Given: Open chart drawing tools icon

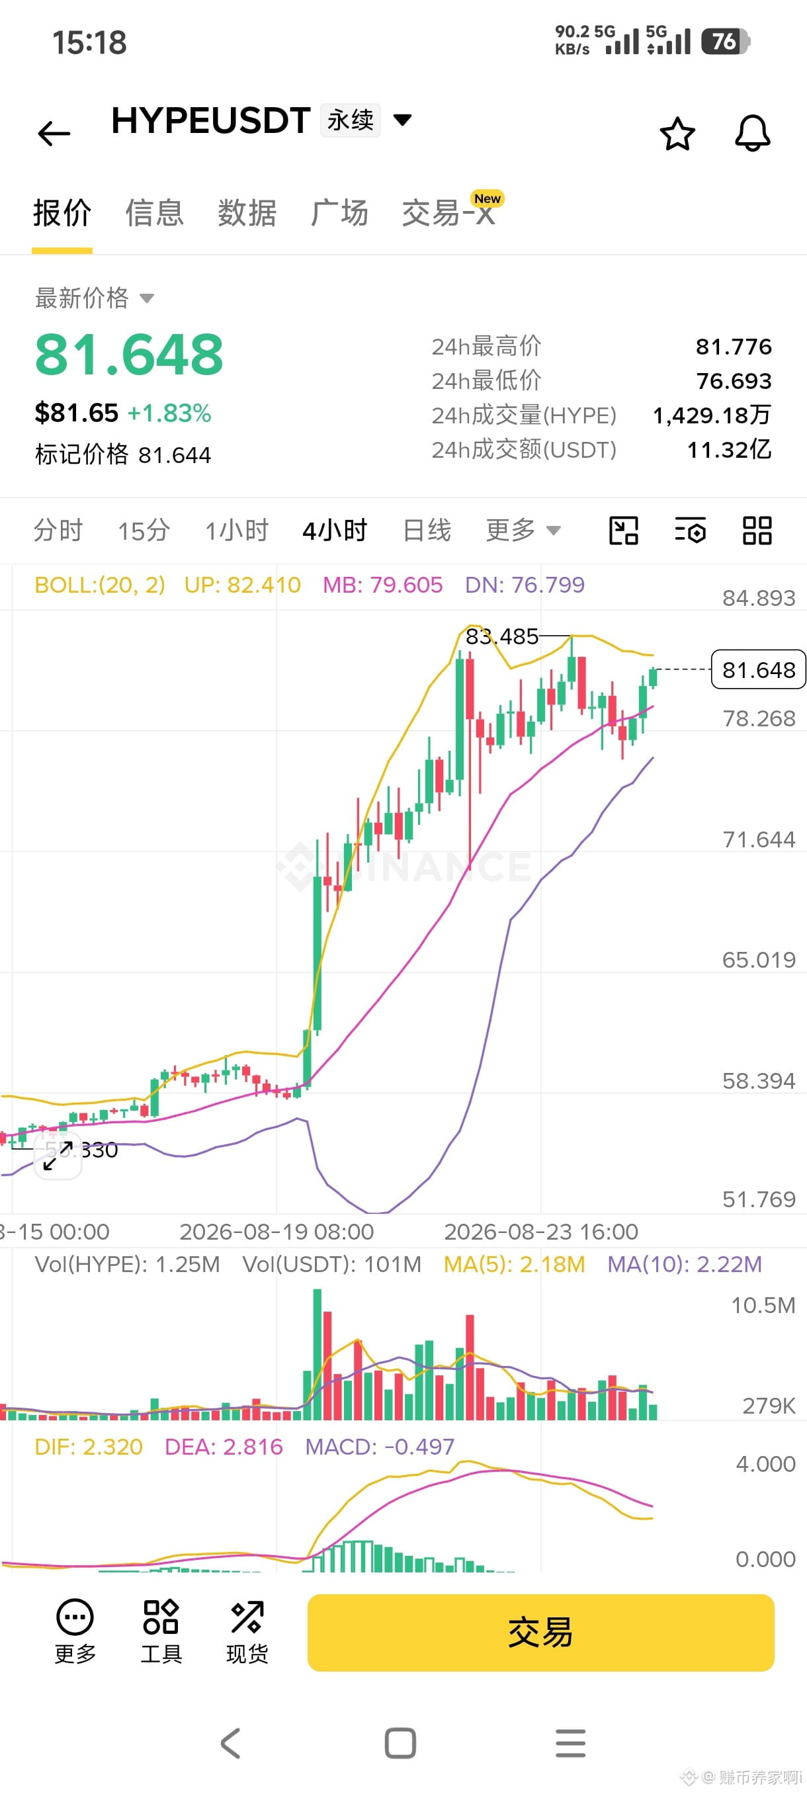Looking at the screenshot, I should coord(623,531).
